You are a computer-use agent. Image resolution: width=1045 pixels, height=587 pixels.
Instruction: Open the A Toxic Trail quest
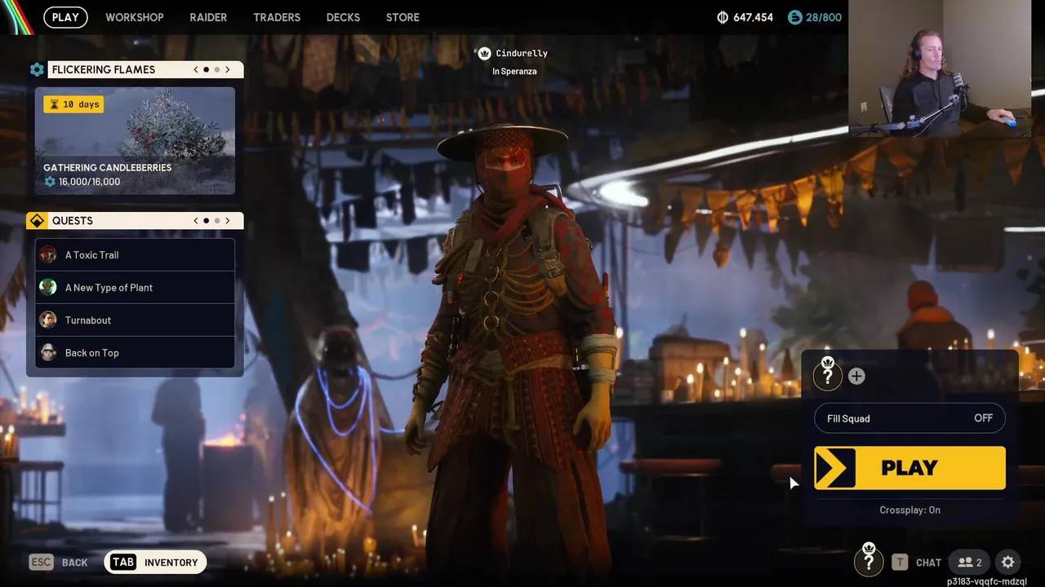[135, 255]
